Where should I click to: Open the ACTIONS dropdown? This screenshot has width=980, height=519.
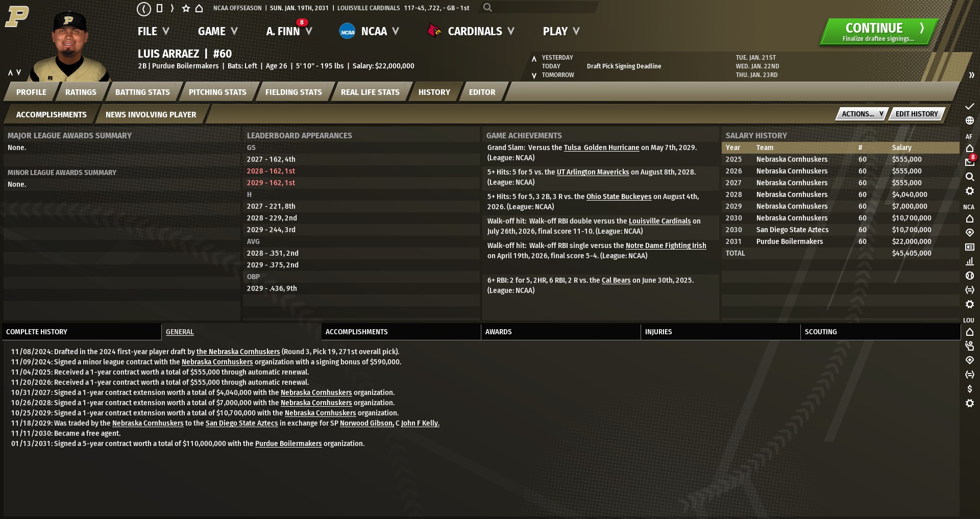click(x=862, y=114)
